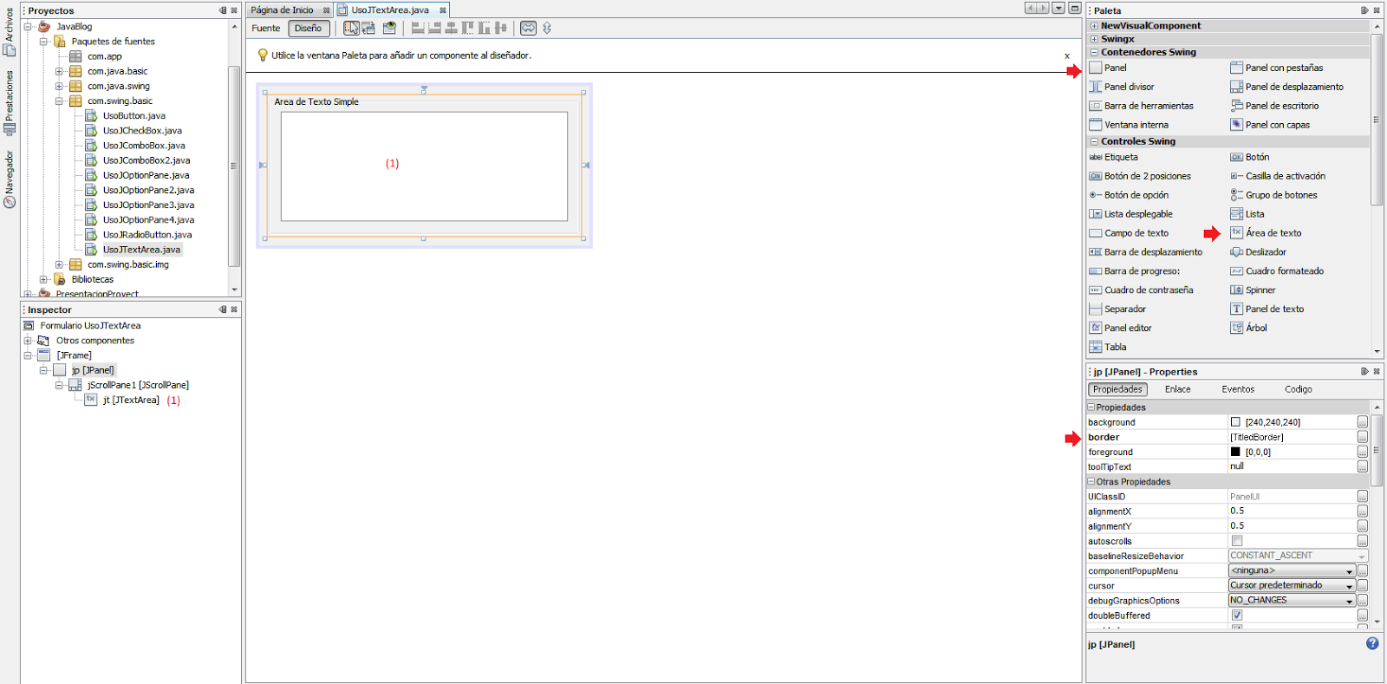The image size is (1387, 684).
Task: Select Panel con capas component
Action: pyautogui.click(x=1270, y=125)
